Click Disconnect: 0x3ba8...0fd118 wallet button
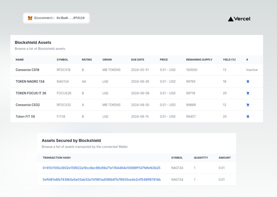This screenshot has width=277, height=197. click(56, 18)
